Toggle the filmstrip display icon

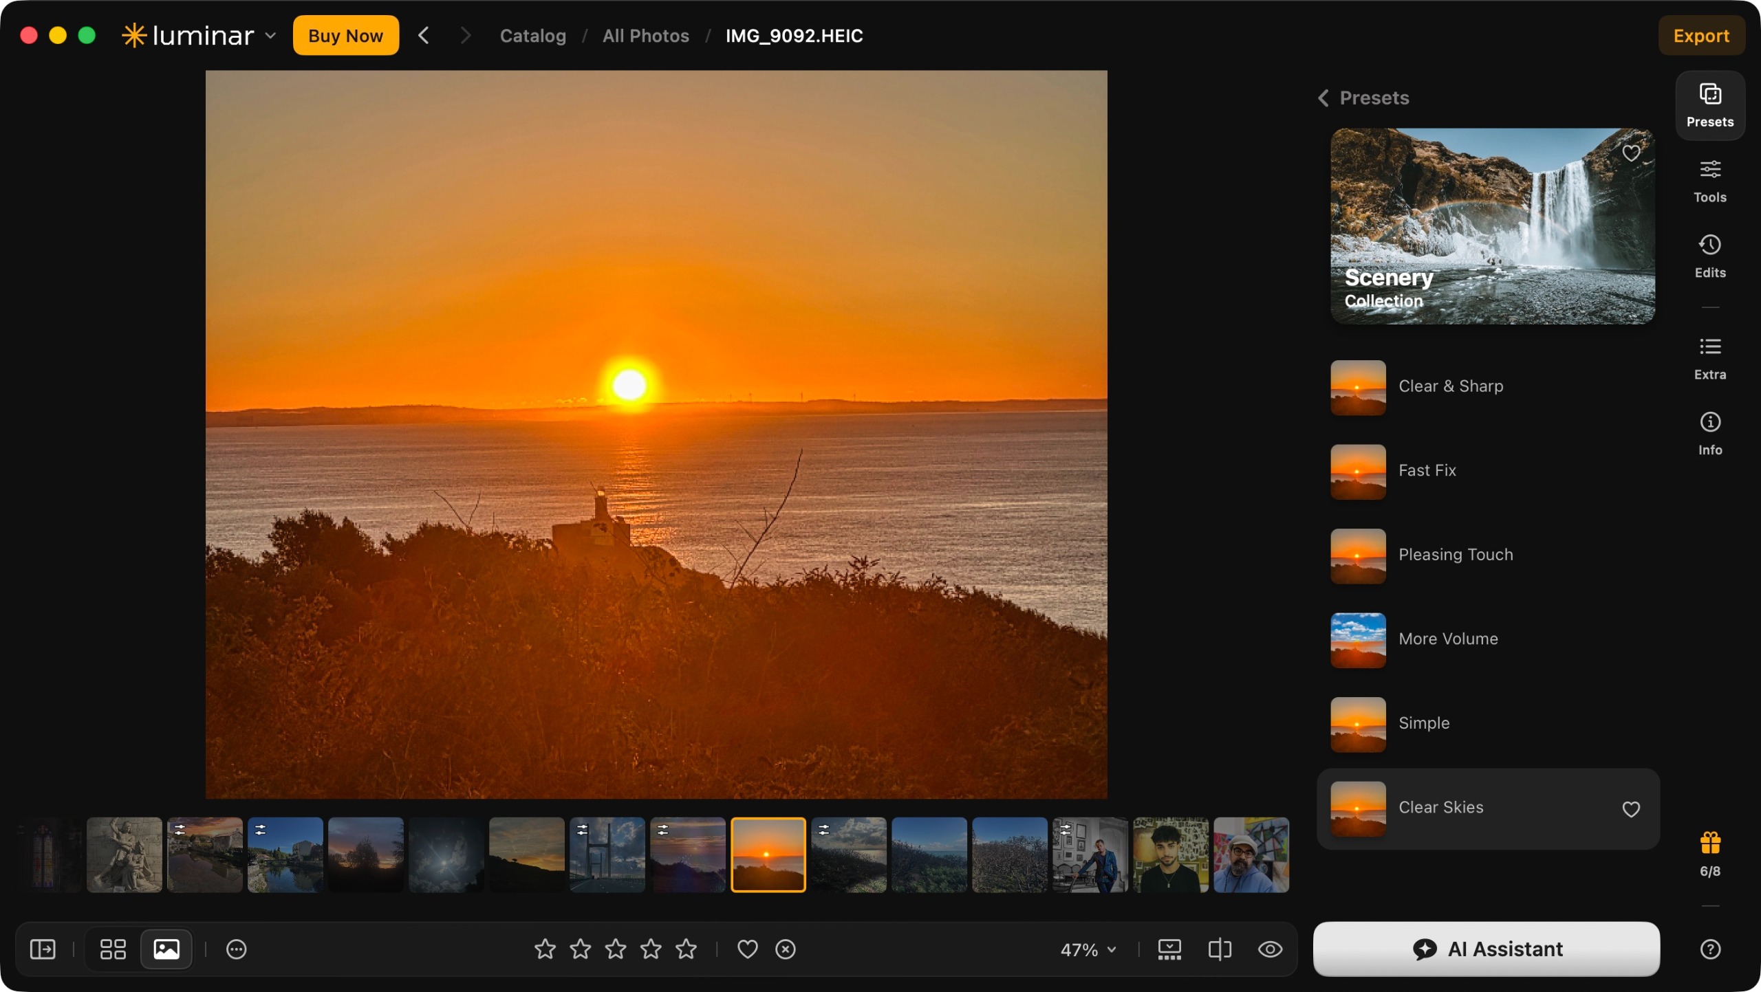(x=1169, y=949)
